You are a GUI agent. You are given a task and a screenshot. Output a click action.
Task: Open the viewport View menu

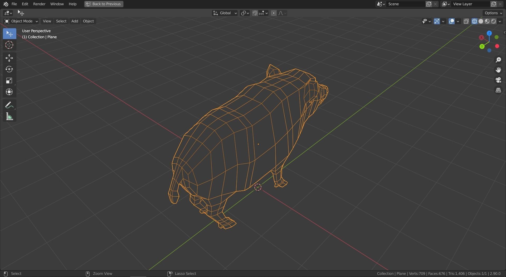(x=47, y=21)
